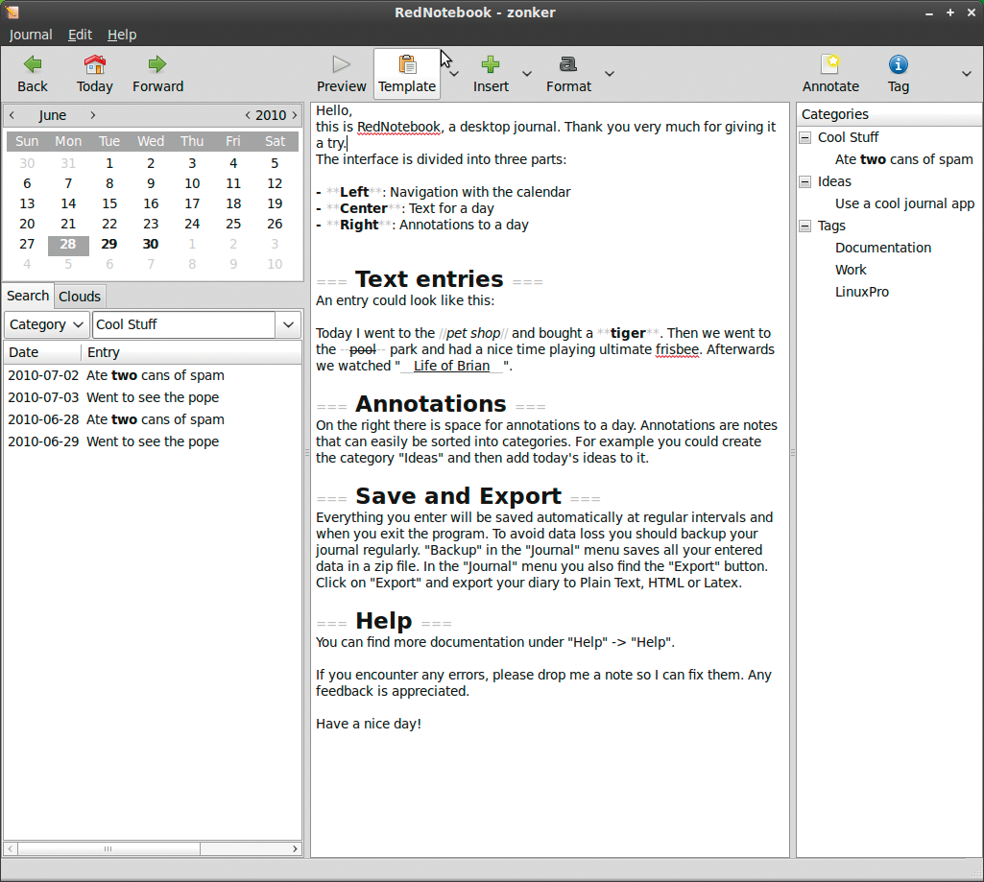
Task: Open Insert dropdown arrow
Action: pyautogui.click(x=527, y=74)
